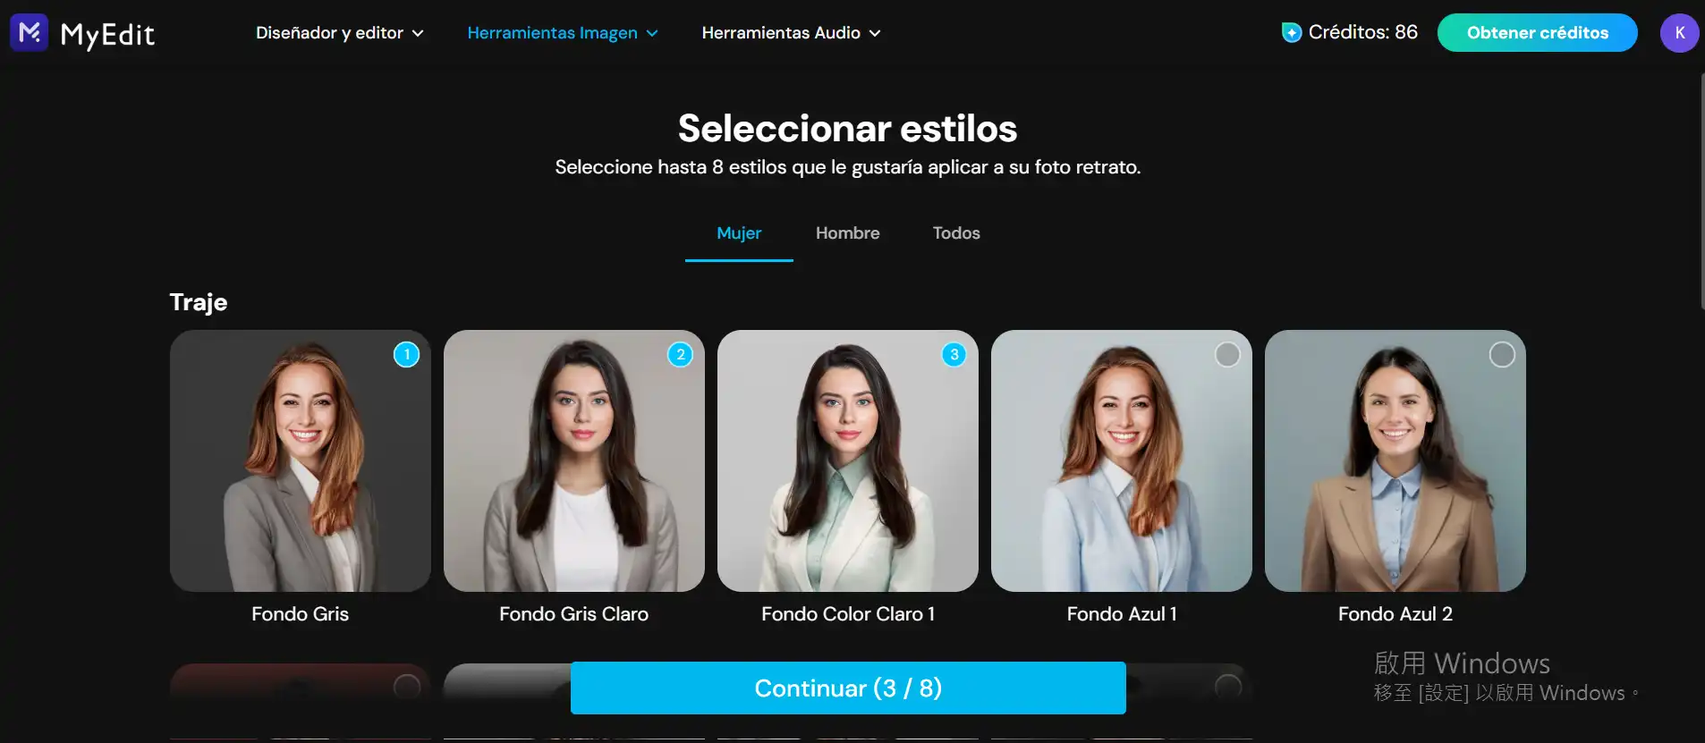
Task: Deselect the number 2 badge on Fondo Gris Claro
Action: (x=680, y=355)
